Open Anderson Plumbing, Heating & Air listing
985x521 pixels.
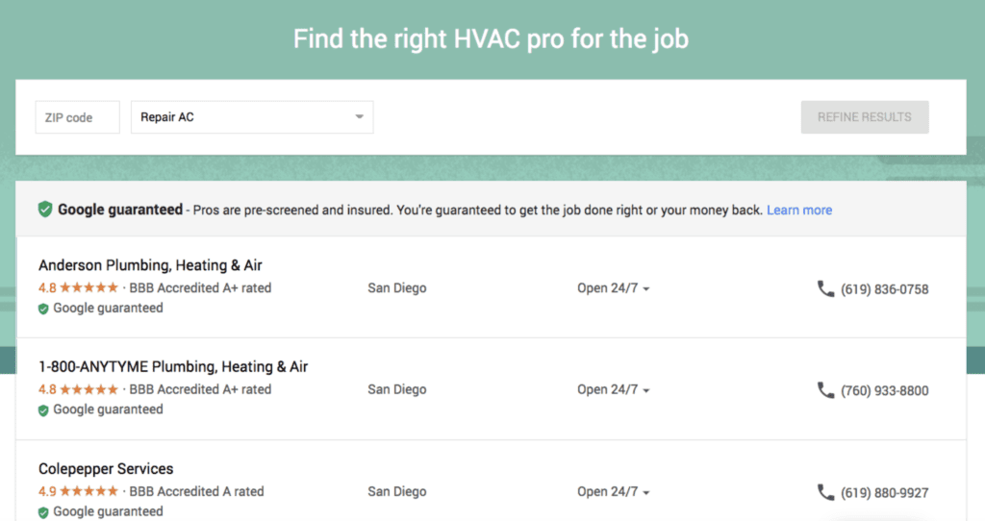[150, 265]
